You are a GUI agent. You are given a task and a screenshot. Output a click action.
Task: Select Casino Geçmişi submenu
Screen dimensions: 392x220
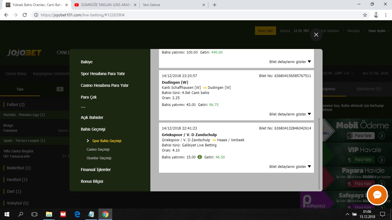pos(98,150)
